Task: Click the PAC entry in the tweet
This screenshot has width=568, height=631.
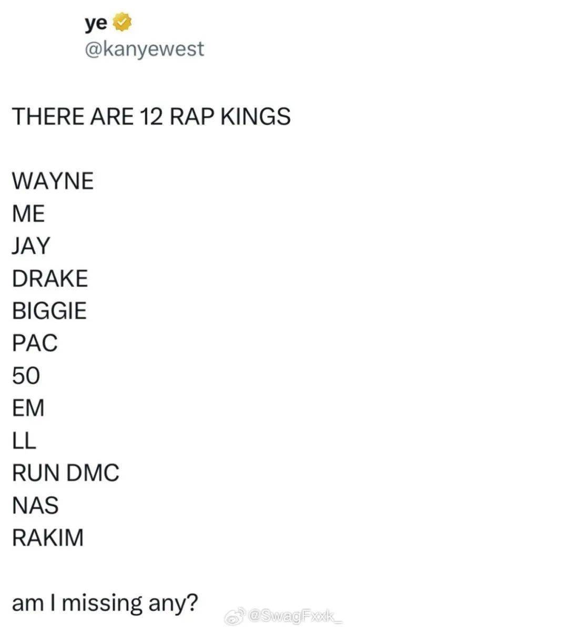Action: pos(35,343)
